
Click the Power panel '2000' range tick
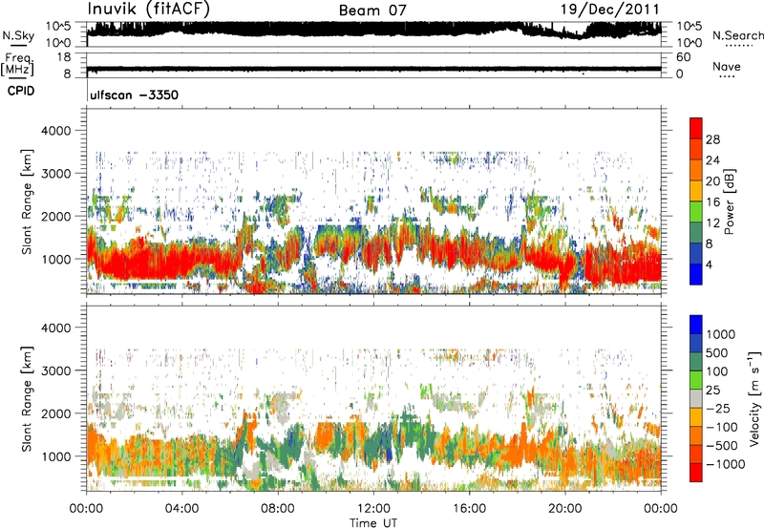55,216
